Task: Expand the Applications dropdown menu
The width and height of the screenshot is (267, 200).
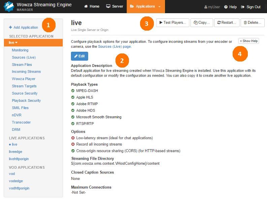Action: 145,6
